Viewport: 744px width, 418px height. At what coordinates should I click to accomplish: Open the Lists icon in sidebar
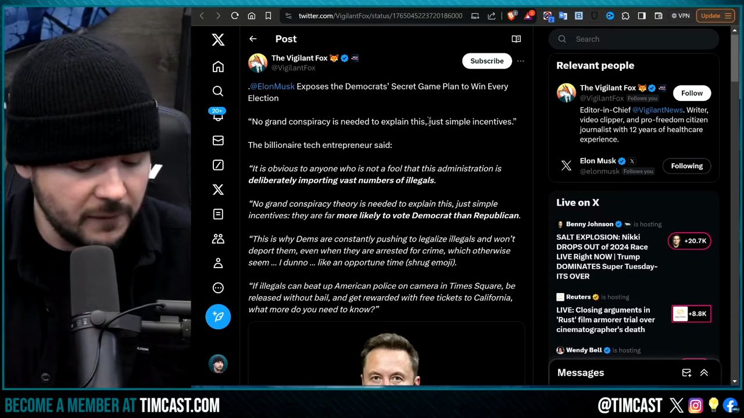pyautogui.click(x=218, y=214)
